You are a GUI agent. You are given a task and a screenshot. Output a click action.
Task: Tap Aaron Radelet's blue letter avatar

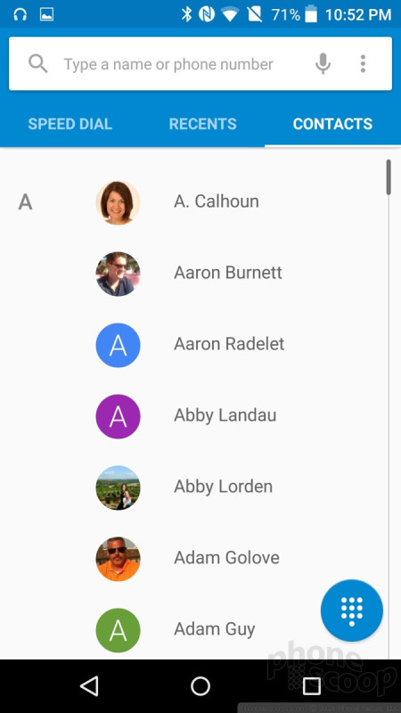pyautogui.click(x=119, y=345)
